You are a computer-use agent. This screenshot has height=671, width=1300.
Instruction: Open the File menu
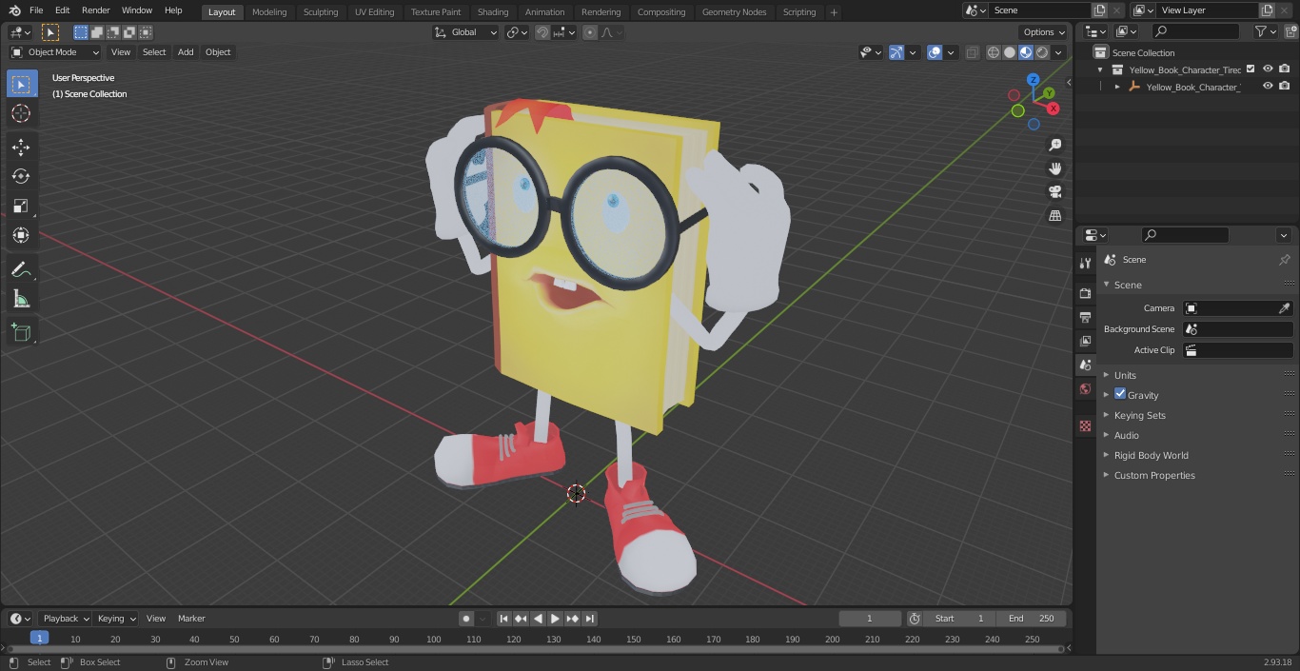click(x=36, y=10)
